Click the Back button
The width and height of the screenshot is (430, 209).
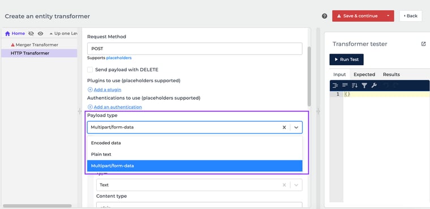tap(411, 16)
